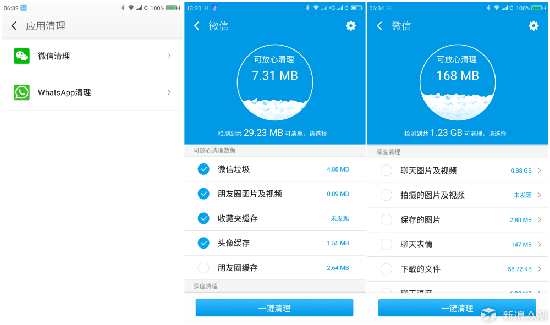The width and height of the screenshot is (550, 325).
Task: Tap 0.88 GB size value
Action: tap(521, 170)
